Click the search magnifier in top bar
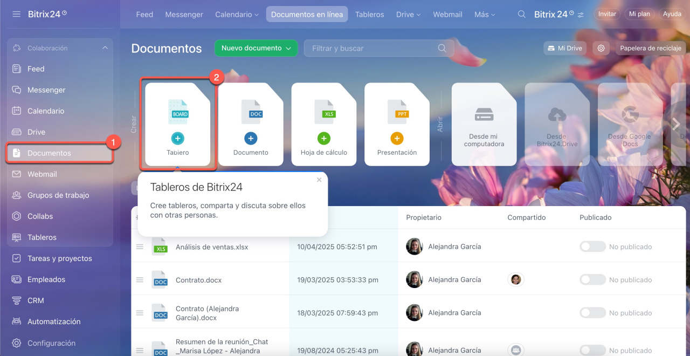The width and height of the screenshot is (690, 356). (521, 15)
